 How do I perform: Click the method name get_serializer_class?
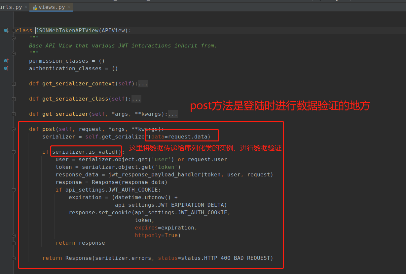[75, 99]
